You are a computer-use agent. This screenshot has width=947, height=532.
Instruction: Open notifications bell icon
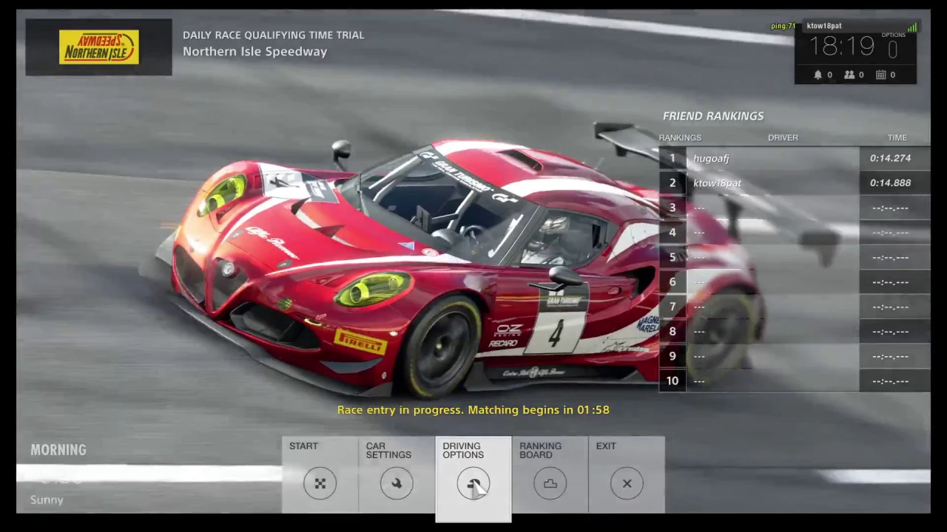[818, 75]
